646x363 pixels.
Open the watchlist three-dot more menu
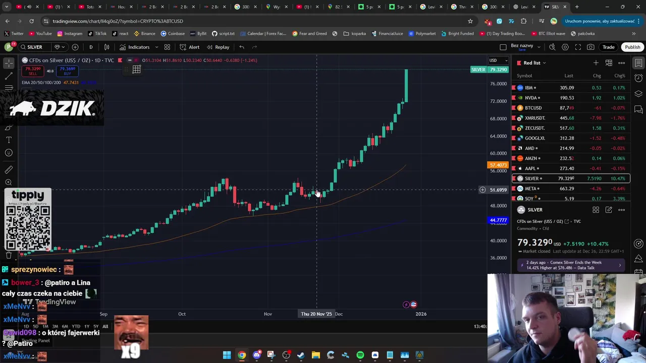[x=622, y=63]
